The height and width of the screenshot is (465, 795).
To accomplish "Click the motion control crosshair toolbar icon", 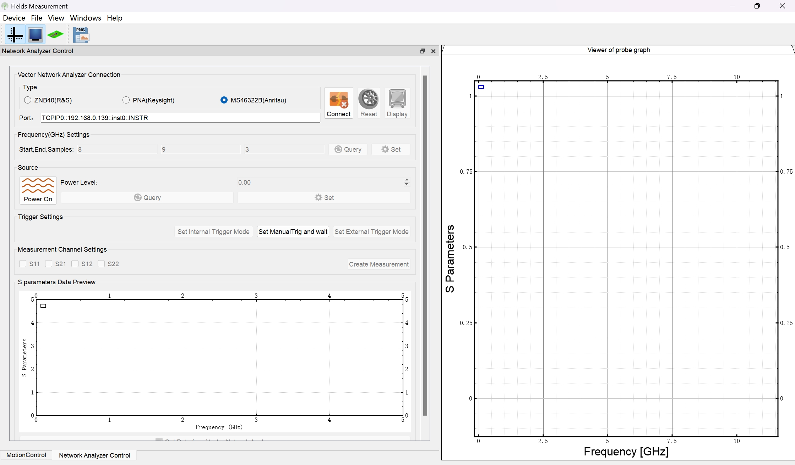I will [15, 35].
